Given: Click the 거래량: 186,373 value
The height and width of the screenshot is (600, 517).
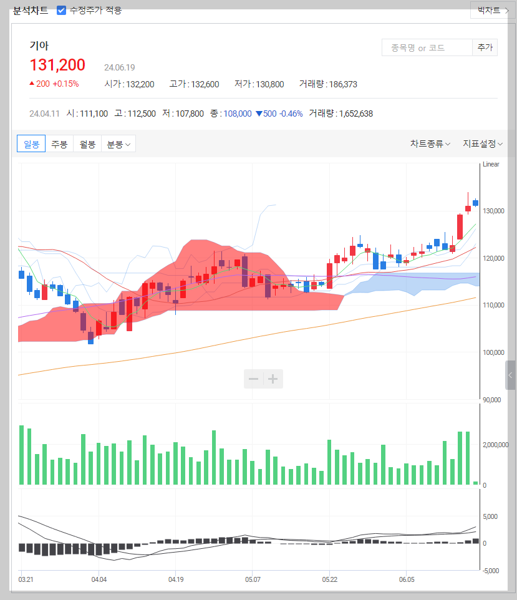Looking at the screenshot, I should coord(328,84).
